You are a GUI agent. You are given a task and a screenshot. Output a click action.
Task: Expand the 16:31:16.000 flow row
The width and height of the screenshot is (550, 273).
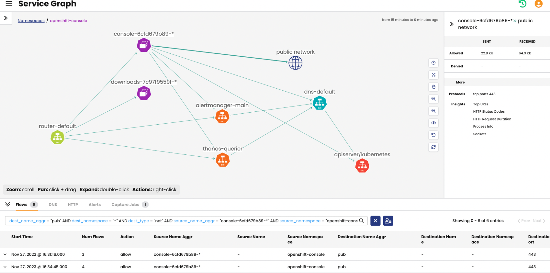(x=5, y=255)
